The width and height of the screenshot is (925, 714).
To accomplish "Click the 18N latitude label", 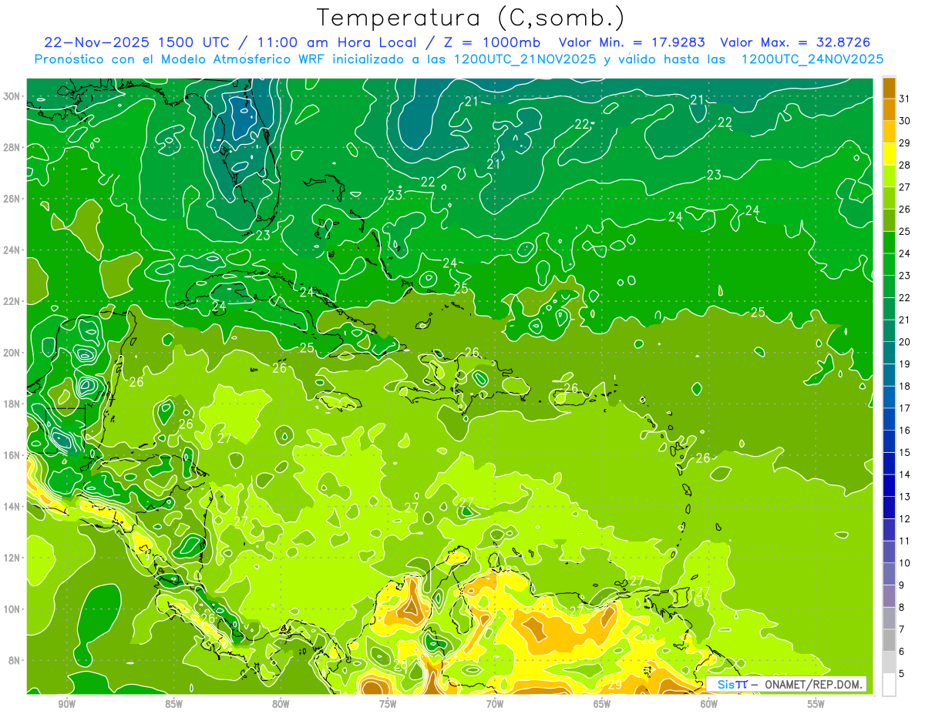I will [x=12, y=404].
